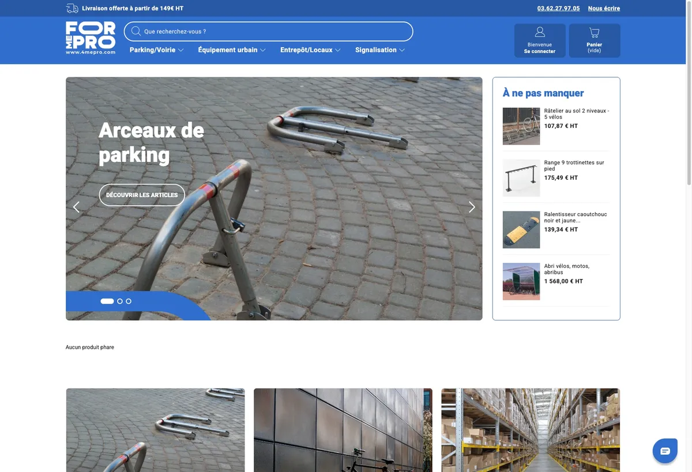This screenshot has height=472, width=692.
Task: Click Découvrir les articles button
Action: tap(142, 195)
